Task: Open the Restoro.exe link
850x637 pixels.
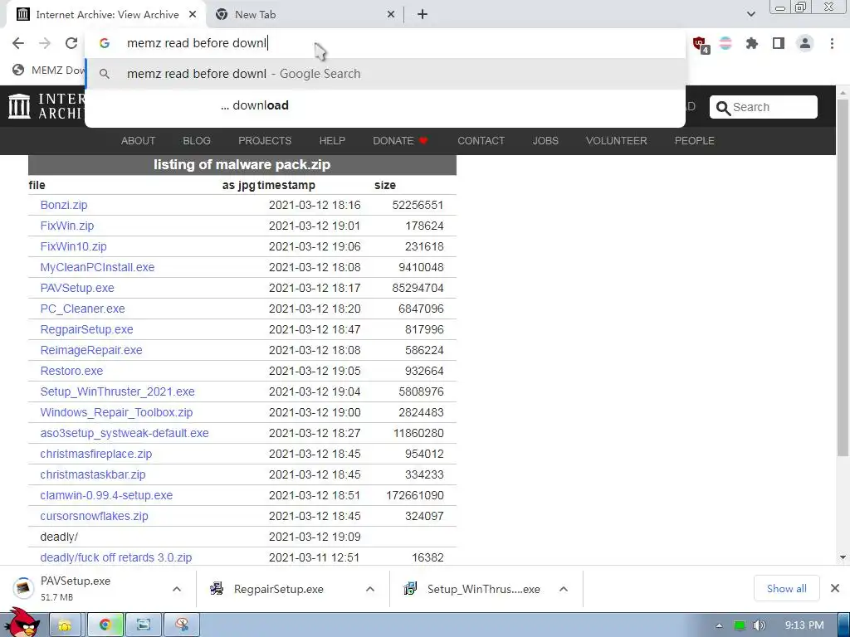Action: (x=71, y=371)
